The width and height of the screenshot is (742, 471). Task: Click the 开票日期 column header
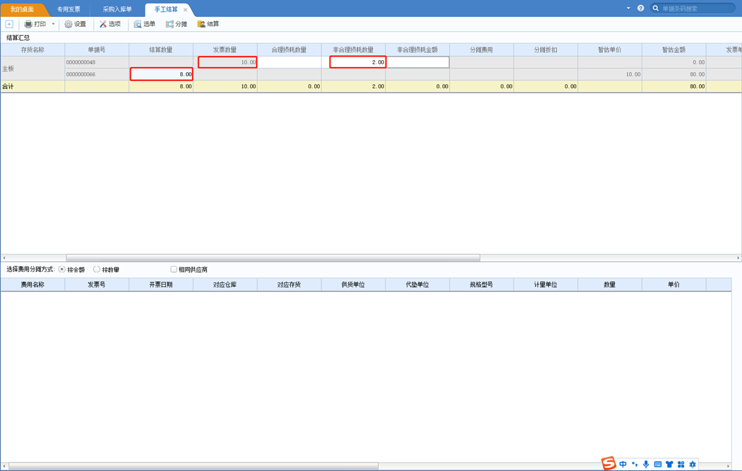point(161,285)
